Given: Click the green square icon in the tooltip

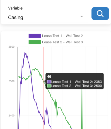Looking at the screenshot, I should pyautogui.click(x=49, y=86).
